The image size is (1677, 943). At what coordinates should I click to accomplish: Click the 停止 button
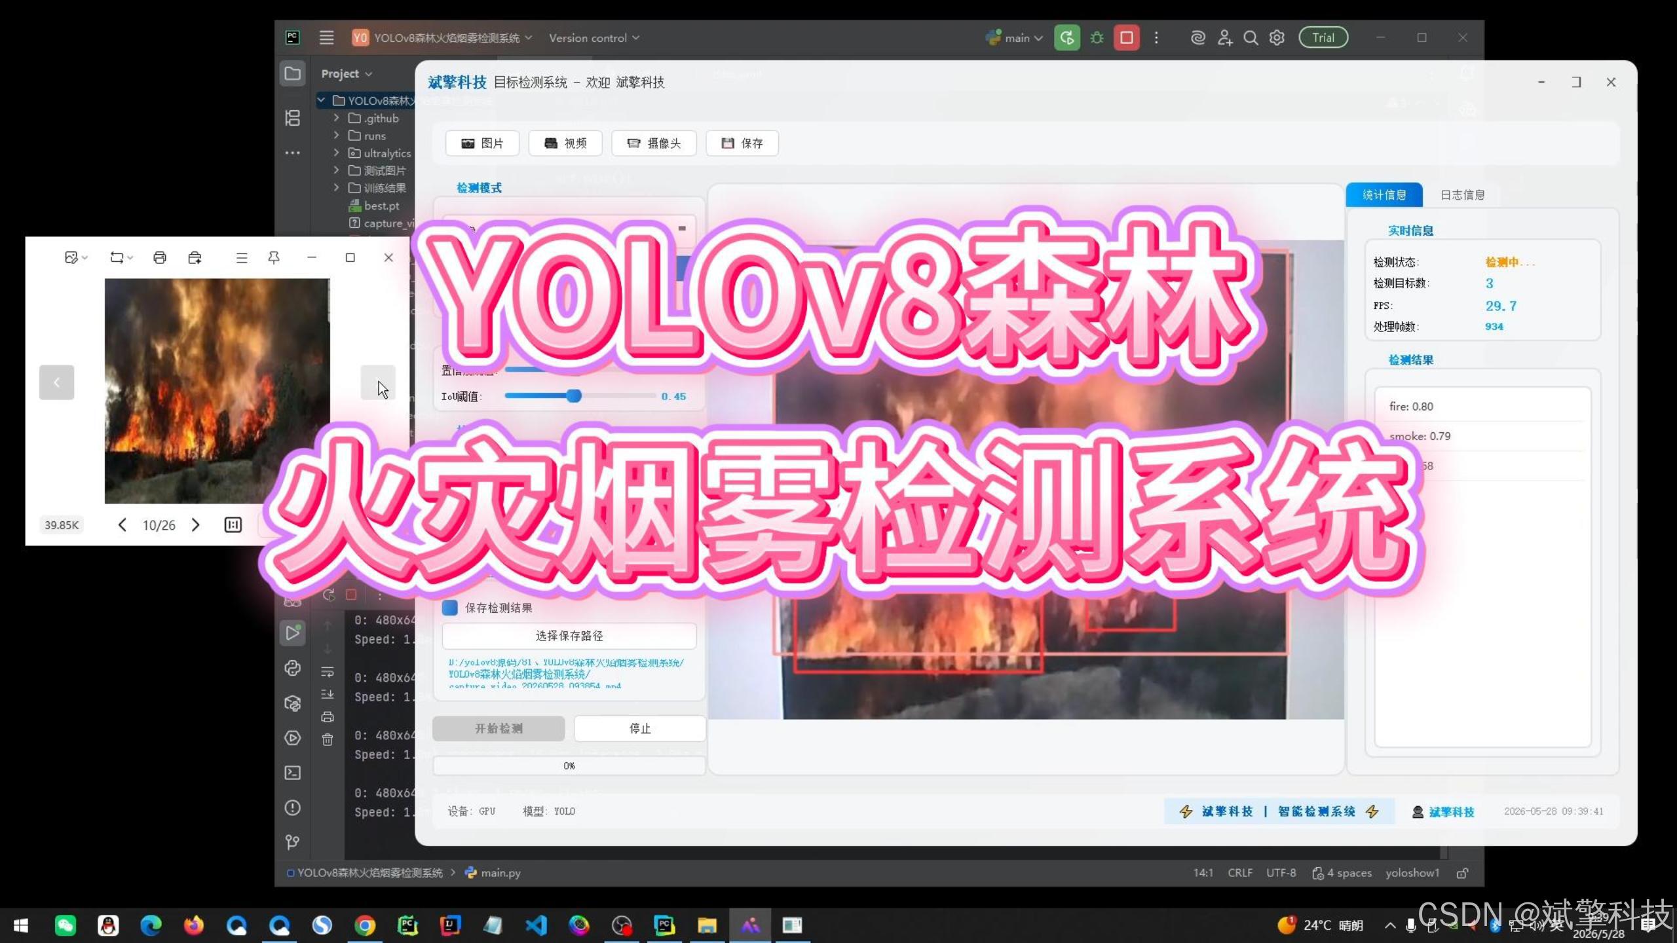pos(640,728)
